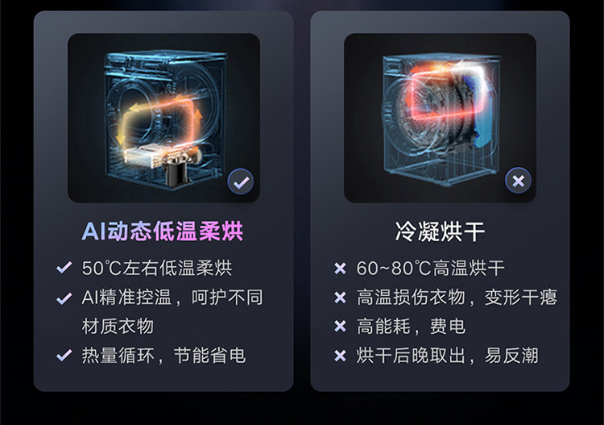Click the X mark beside 高能耗，费电
Screen dimensions: 604x425
pyautogui.click(x=340, y=327)
